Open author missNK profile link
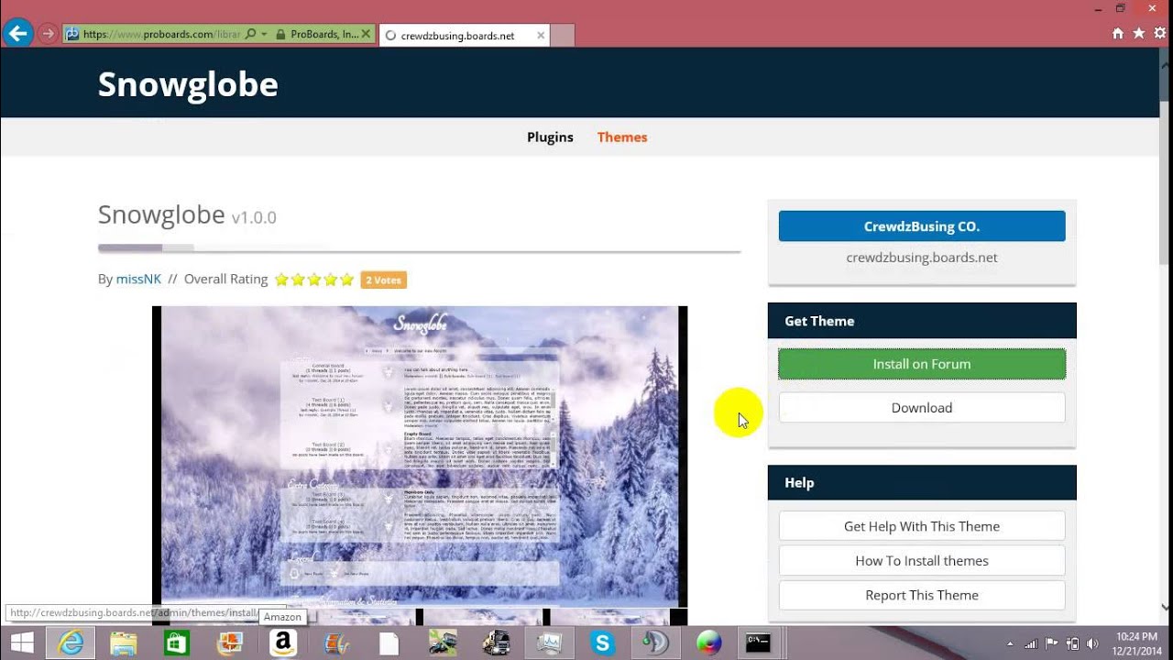This screenshot has width=1173, height=660. (x=138, y=280)
